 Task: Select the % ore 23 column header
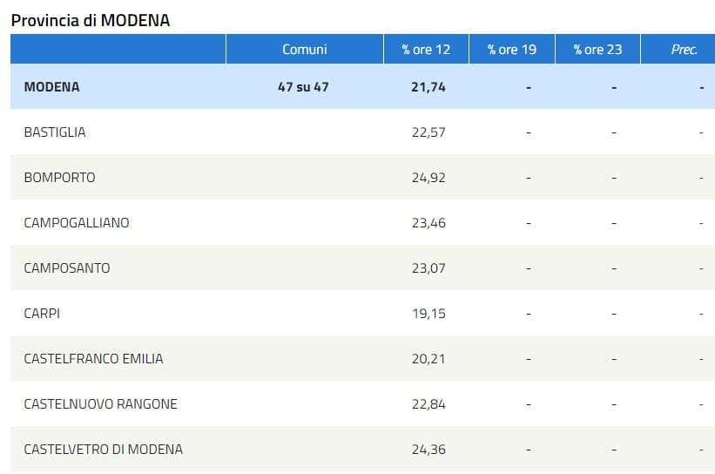tap(597, 50)
